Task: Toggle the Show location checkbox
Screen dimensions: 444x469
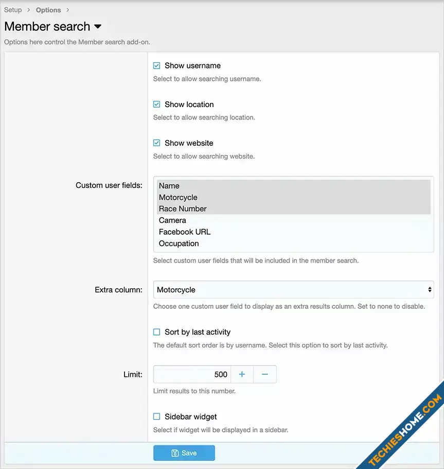Action: (x=157, y=105)
